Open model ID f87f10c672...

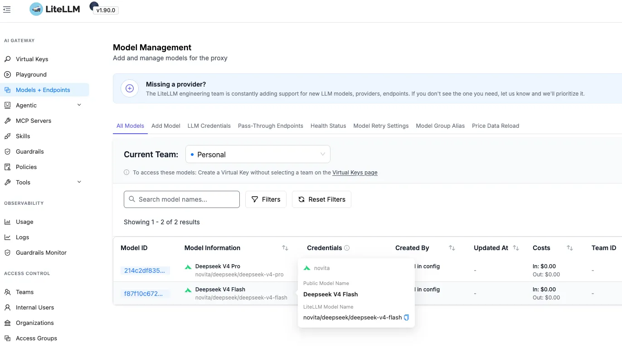pyautogui.click(x=145, y=294)
